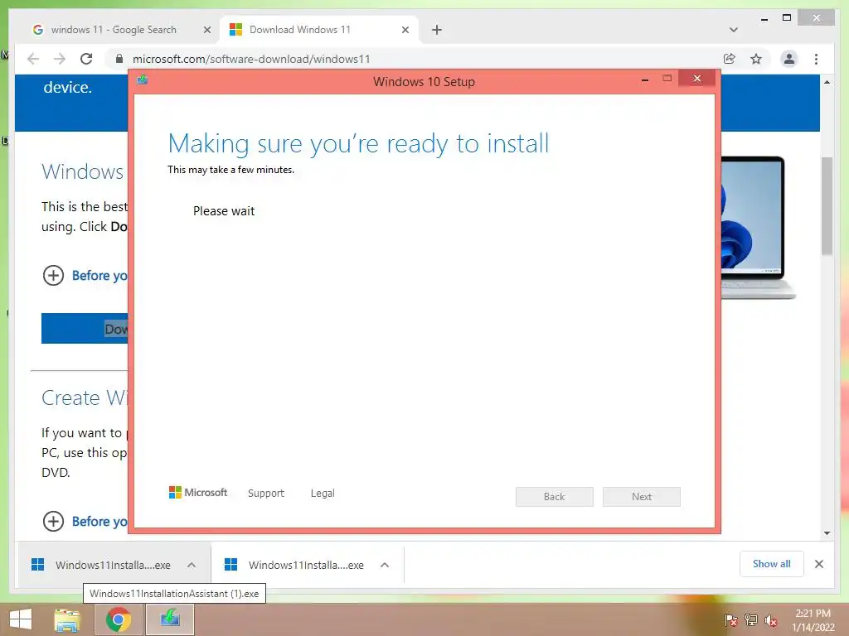The image size is (849, 636).
Task: Click the Windows 10 Setup title bar icon
Action: coord(143,80)
